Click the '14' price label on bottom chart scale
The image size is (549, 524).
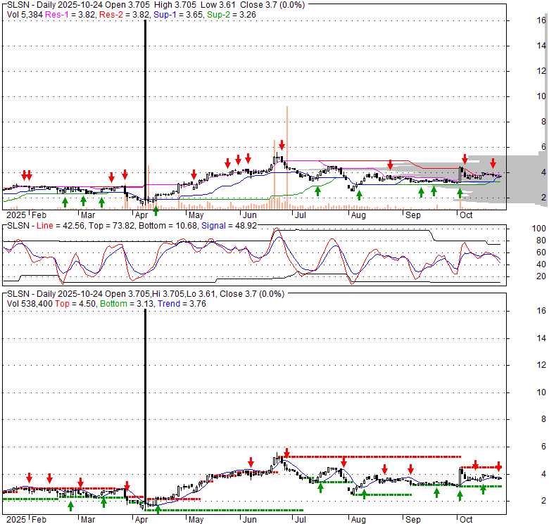point(541,338)
